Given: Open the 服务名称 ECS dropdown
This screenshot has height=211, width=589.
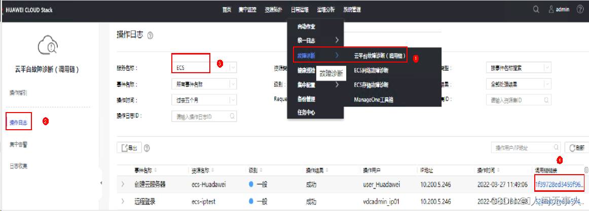Looking at the screenshot, I should pos(204,68).
